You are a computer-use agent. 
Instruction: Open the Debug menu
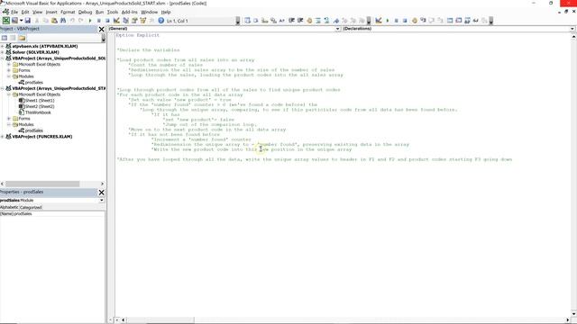(x=85, y=12)
